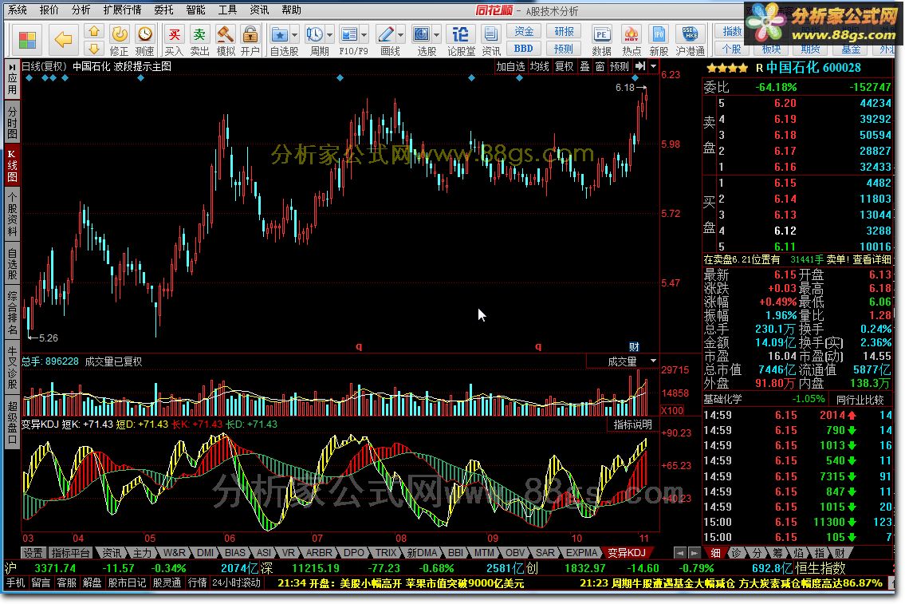Toggle 复权 price adjustment
The width and height of the screenshot is (905, 604).
(564, 66)
